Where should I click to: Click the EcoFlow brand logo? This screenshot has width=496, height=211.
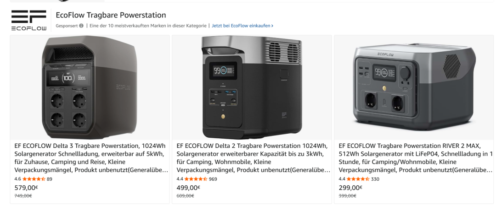(x=29, y=20)
